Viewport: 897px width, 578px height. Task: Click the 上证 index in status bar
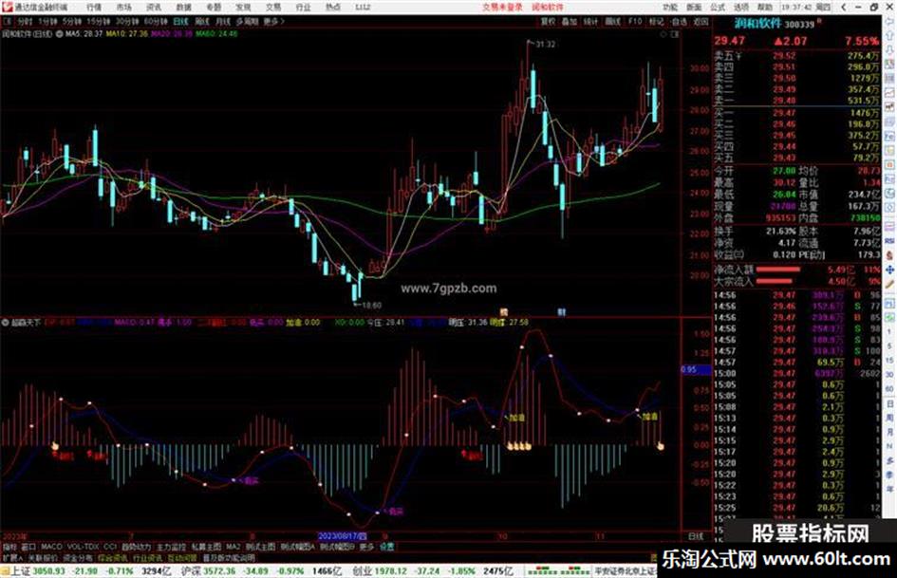(x=21, y=571)
